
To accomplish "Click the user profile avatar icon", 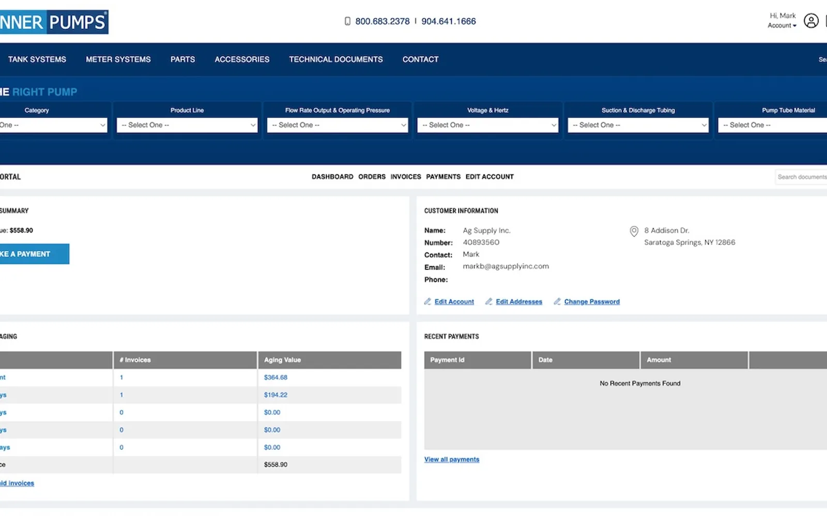I will (811, 21).
